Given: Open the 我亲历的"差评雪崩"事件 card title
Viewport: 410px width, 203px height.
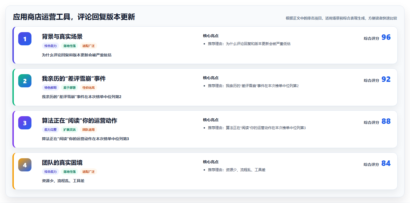Looking at the screenshot, I should click(x=74, y=79).
